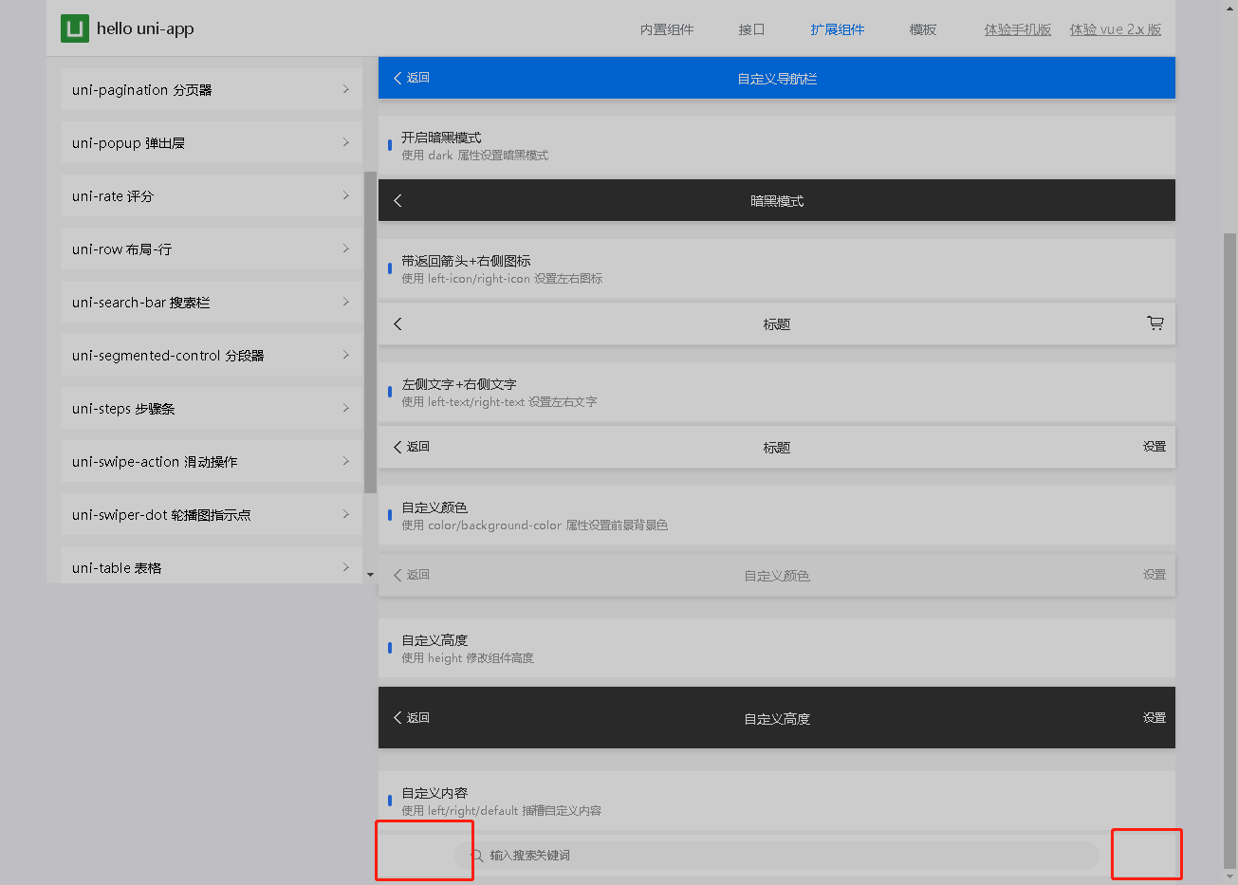
Task: Open the 内置组件 menu tab
Action: (x=667, y=29)
